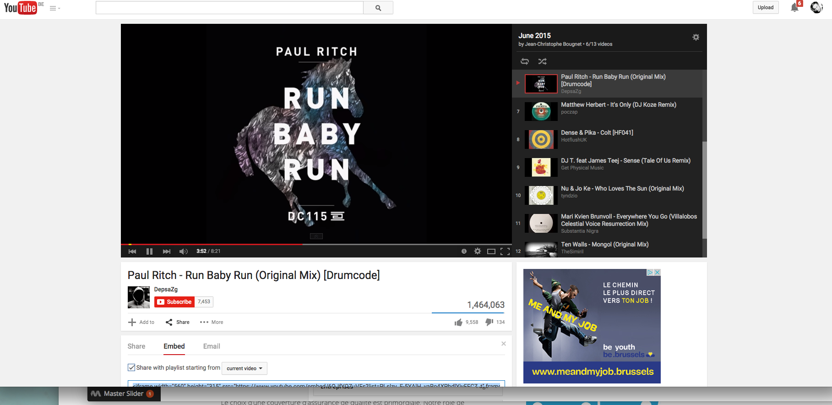Click the embed iframe code field
832x405 pixels.
coord(316,384)
